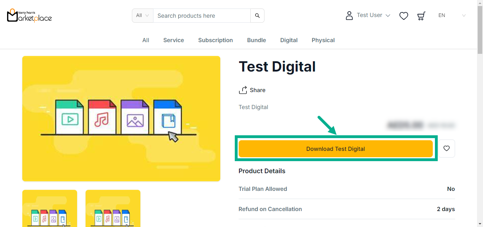Open the shopping cart icon

(x=421, y=16)
